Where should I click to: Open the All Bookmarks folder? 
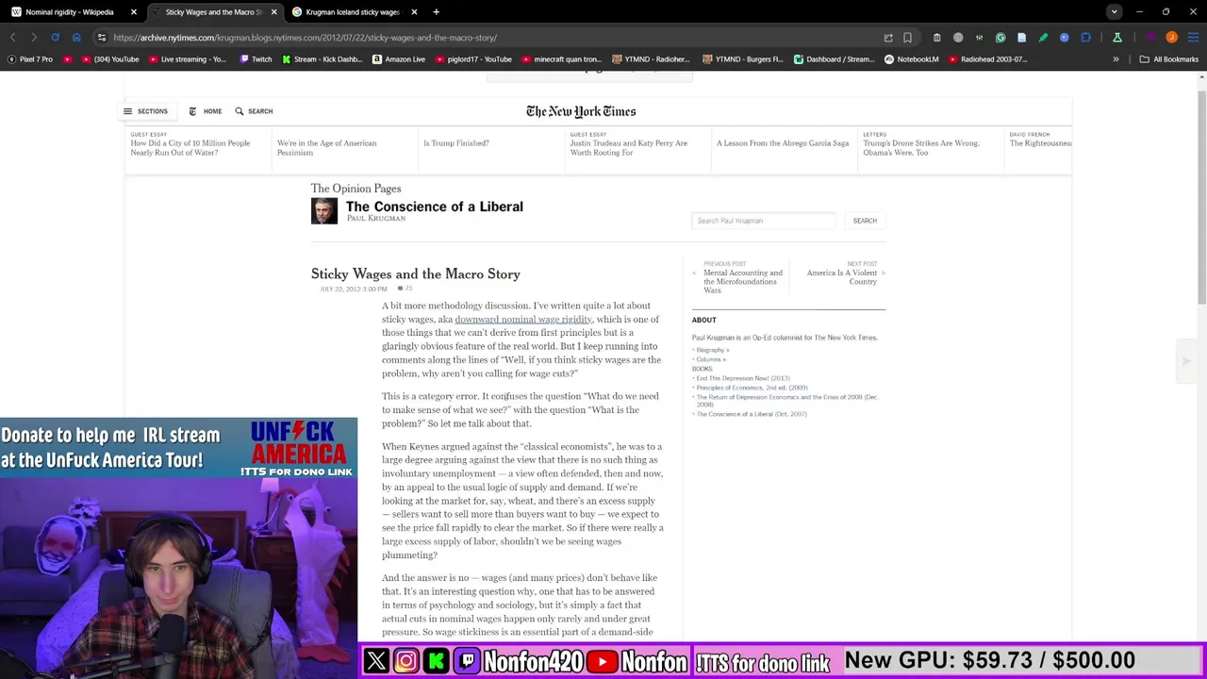tap(1168, 59)
